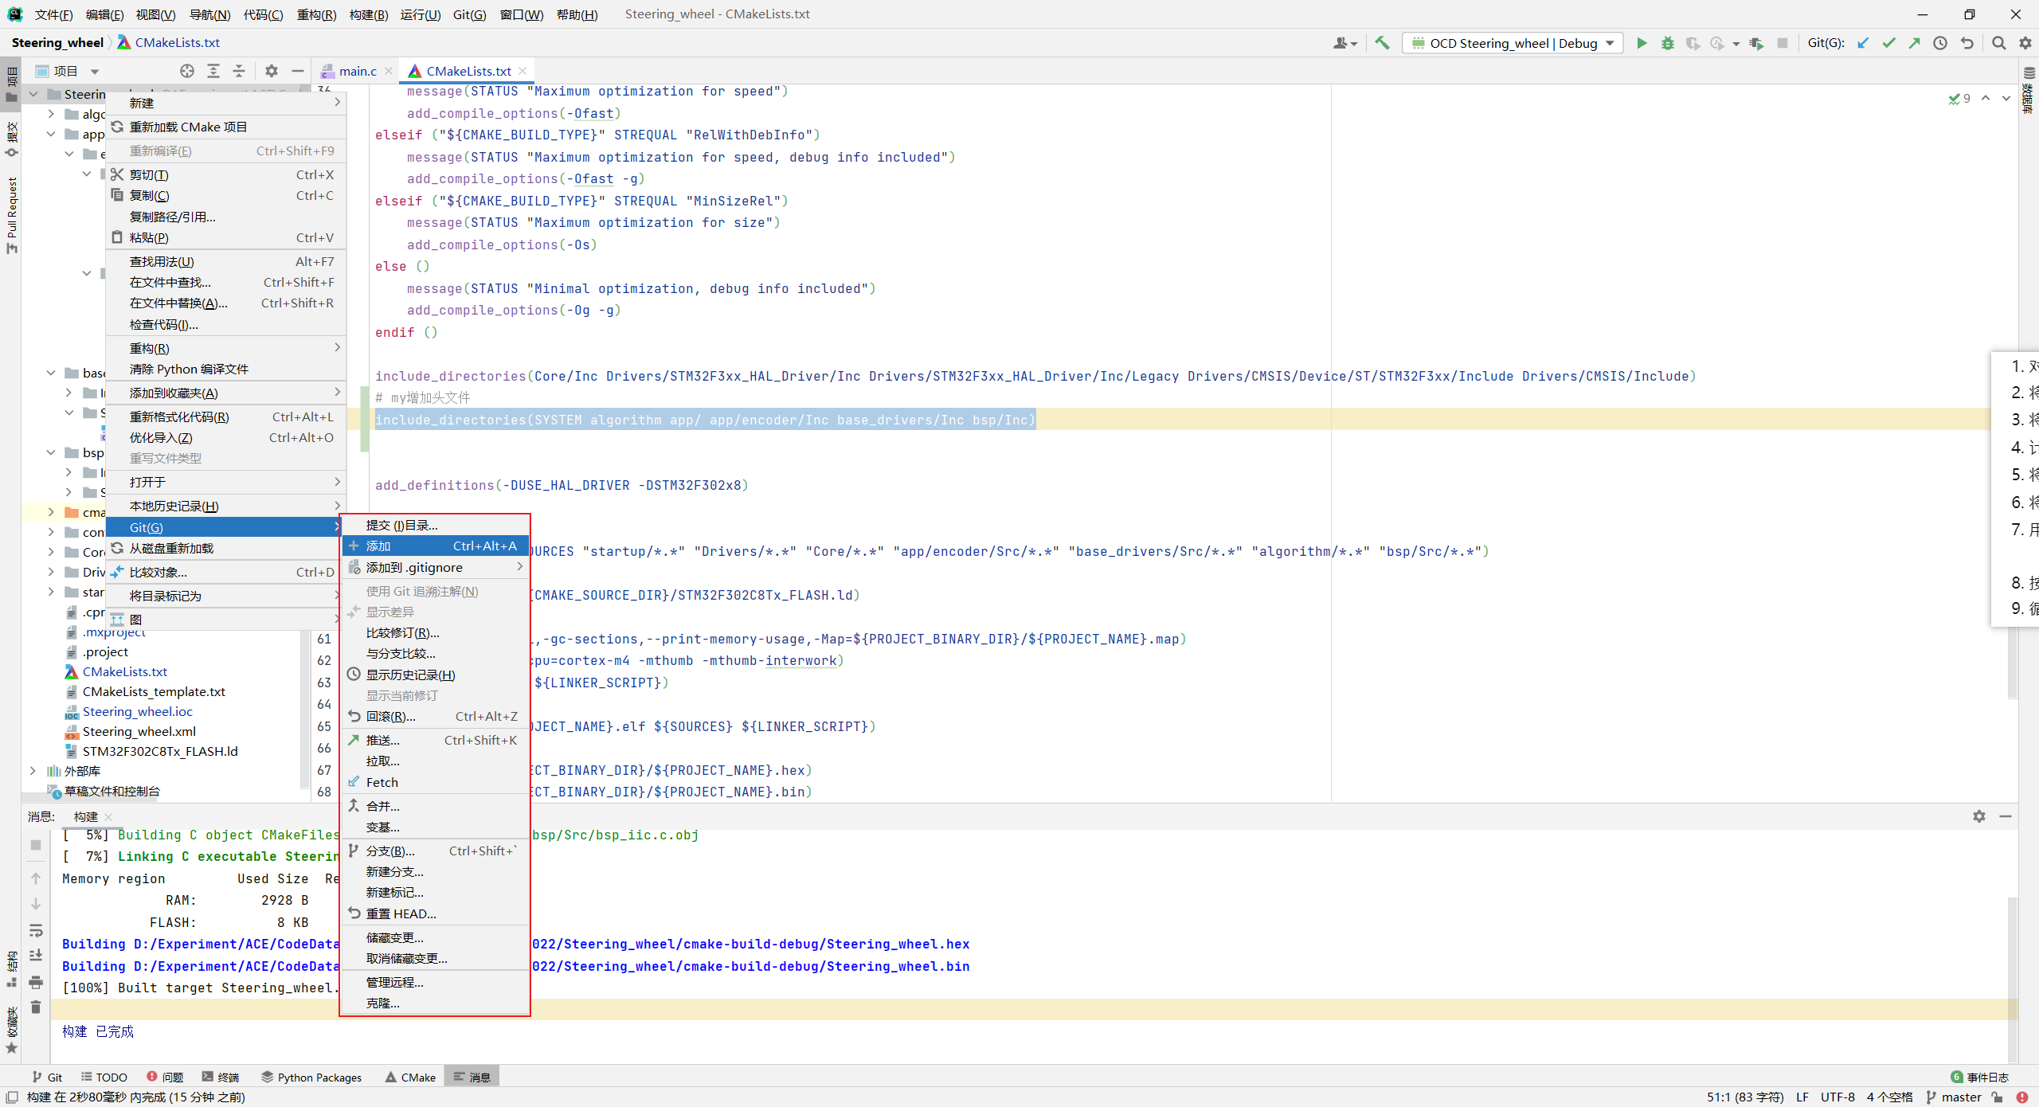
Task: Start debugging with the bug icon
Action: 1667,43
